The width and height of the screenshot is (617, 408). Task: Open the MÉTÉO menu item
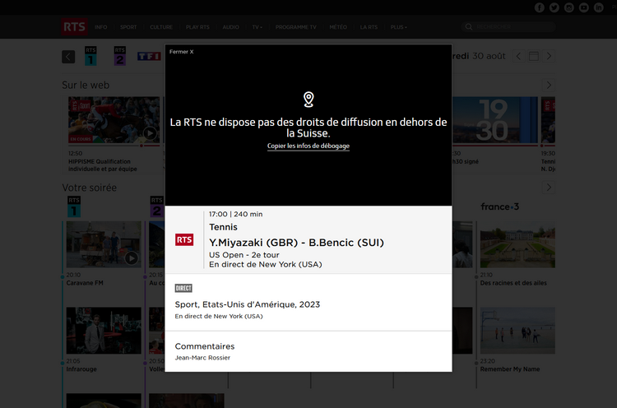(x=338, y=27)
